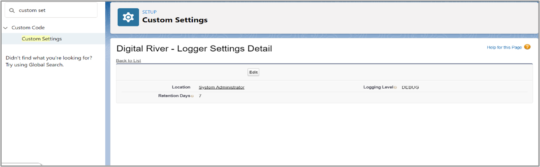540x167 pixels.
Task: Click the magnifier icon in the search box
Action: click(12, 10)
